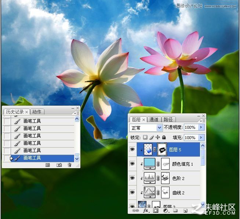
Task: Minimize the Layers panel
Action: (199, 116)
